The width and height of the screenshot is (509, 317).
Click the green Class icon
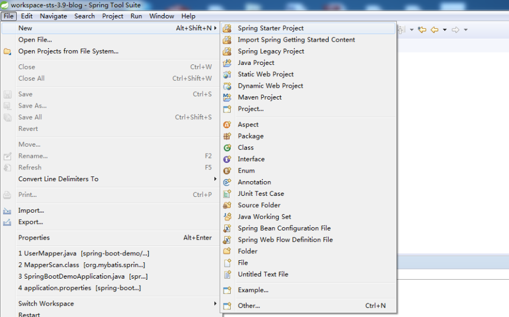(x=227, y=148)
